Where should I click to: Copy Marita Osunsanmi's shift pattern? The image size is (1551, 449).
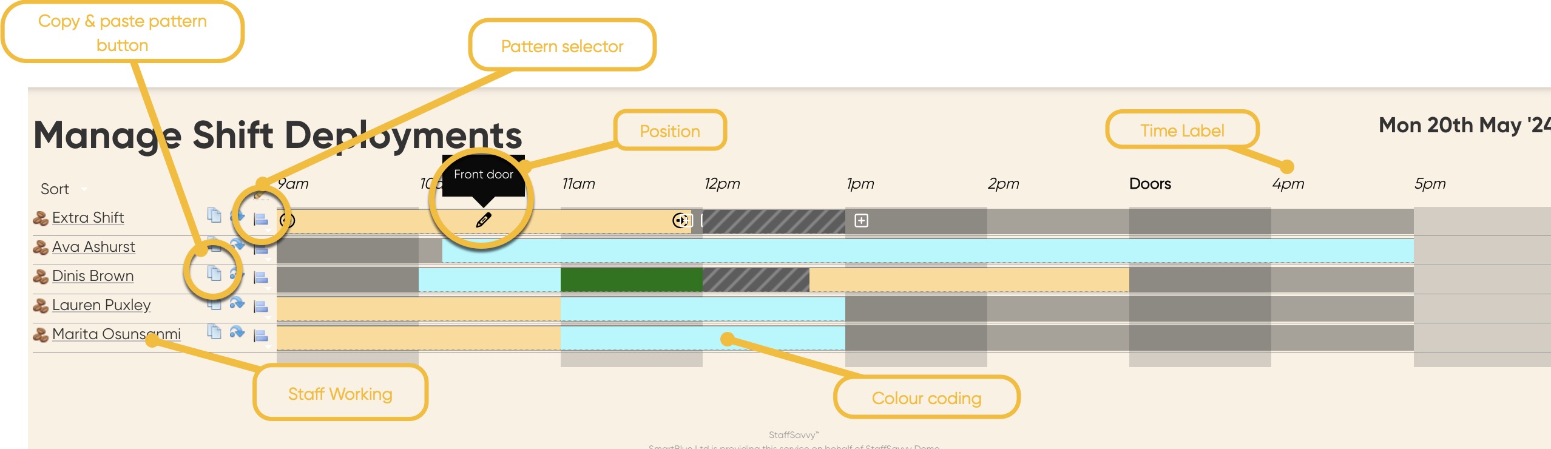coord(214,331)
